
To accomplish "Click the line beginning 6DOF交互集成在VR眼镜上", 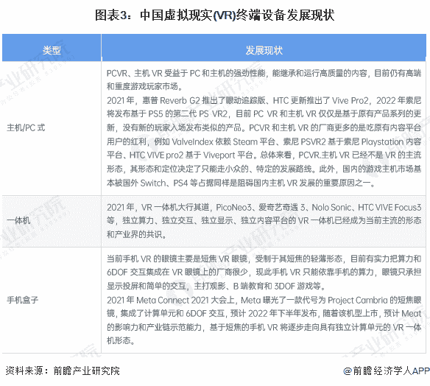I will [x=264, y=272].
